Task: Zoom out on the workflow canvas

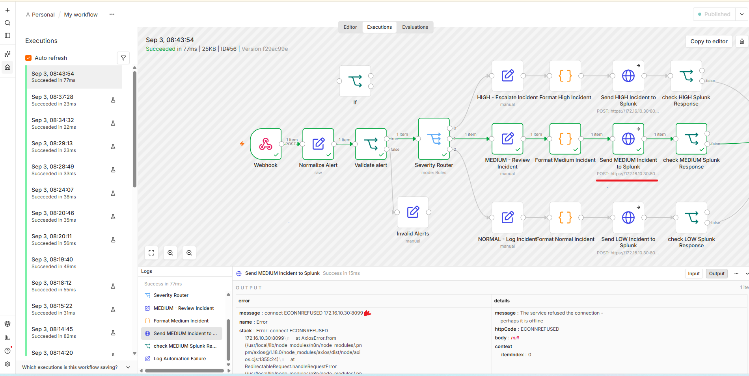Action: (189, 253)
